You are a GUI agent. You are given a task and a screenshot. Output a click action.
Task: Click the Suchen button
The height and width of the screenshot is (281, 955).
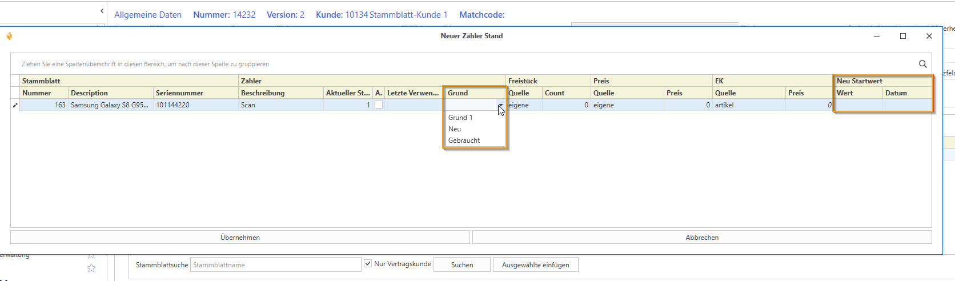pos(462,265)
